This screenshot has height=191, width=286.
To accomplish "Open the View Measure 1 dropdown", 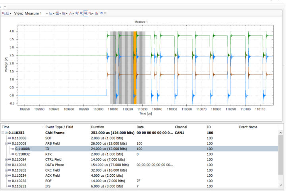I will point(47,14).
